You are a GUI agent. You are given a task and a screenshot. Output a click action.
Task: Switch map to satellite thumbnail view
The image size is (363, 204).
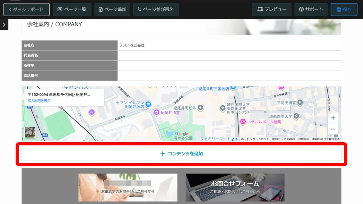click(30, 132)
